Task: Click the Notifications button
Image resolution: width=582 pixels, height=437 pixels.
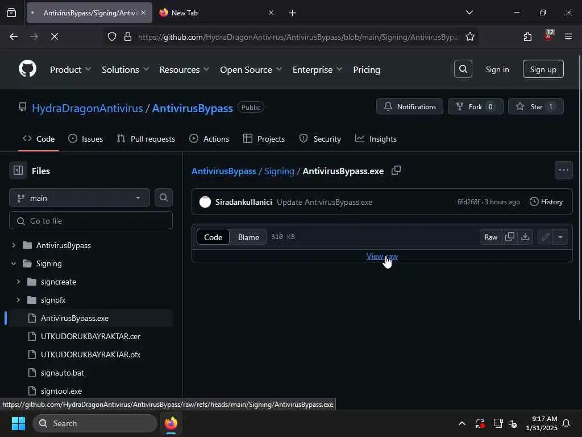Action: 409,106
